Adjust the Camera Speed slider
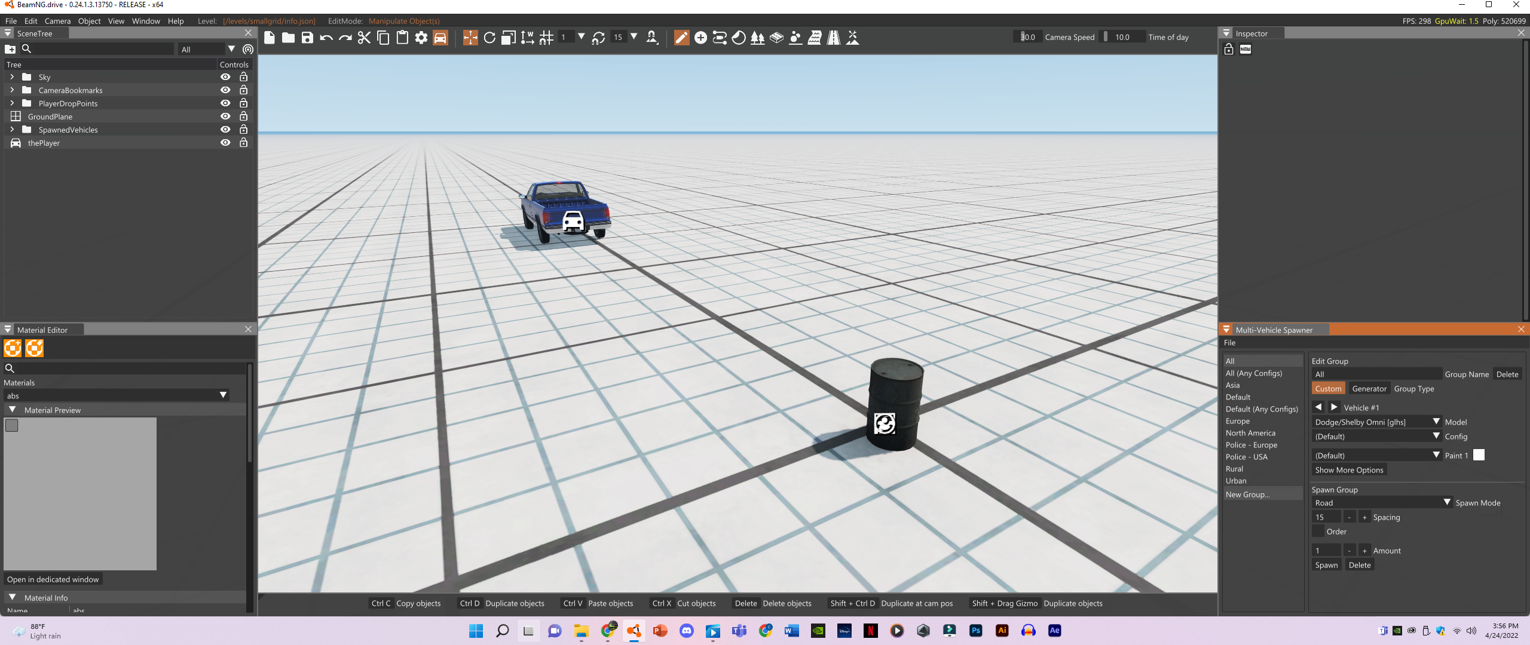This screenshot has width=1530, height=645. [x=1028, y=37]
